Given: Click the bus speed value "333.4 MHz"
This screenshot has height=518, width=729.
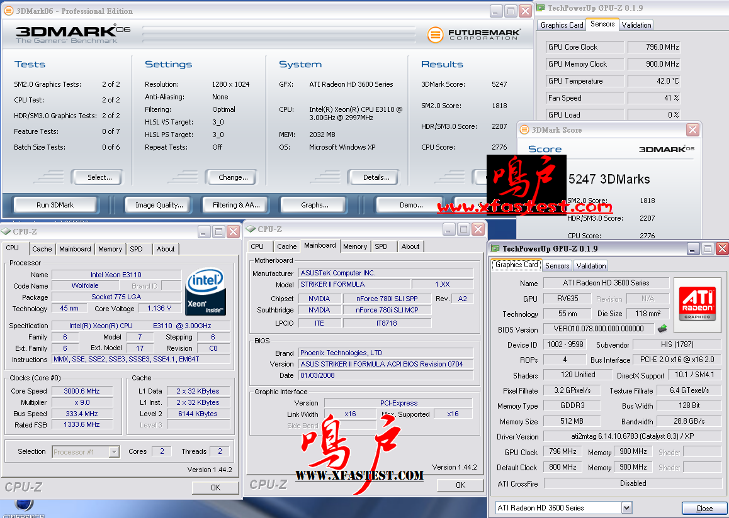Looking at the screenshot, I should (82, 414).
